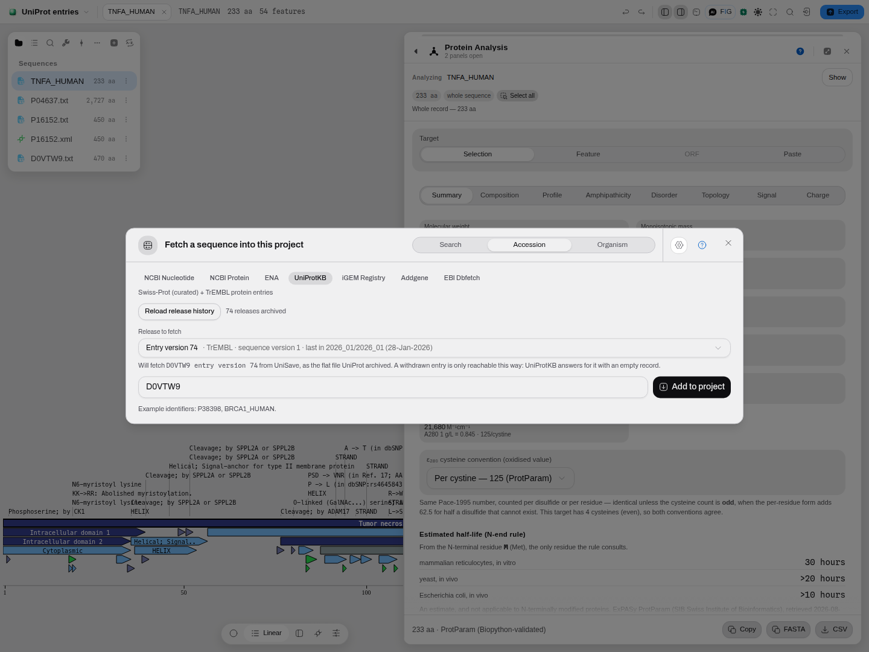Screen dimensions: 869x652
Task: Click the undo arrow in the top toolbar
Action: [626, 11]
